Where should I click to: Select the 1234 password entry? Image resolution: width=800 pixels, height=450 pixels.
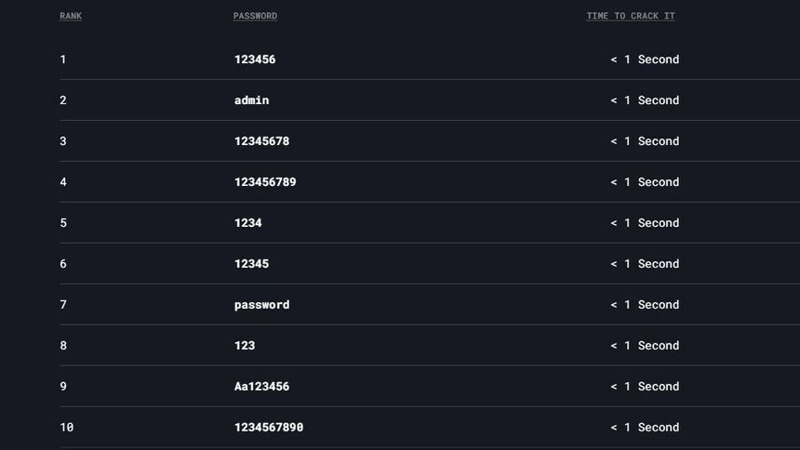[x=248, y=222]
